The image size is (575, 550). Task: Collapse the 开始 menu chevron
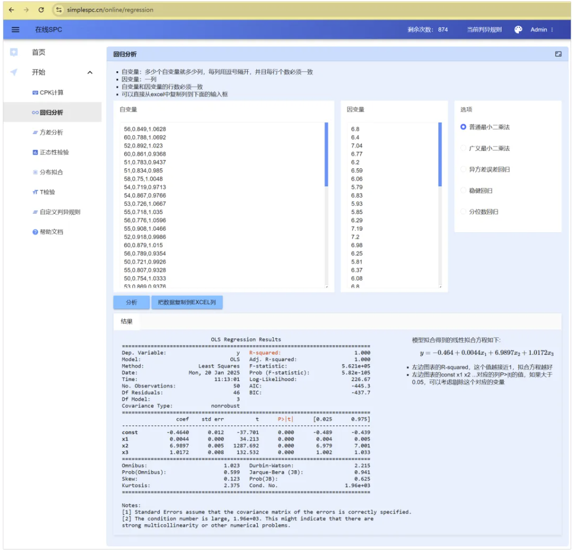(x=90, y=72)
